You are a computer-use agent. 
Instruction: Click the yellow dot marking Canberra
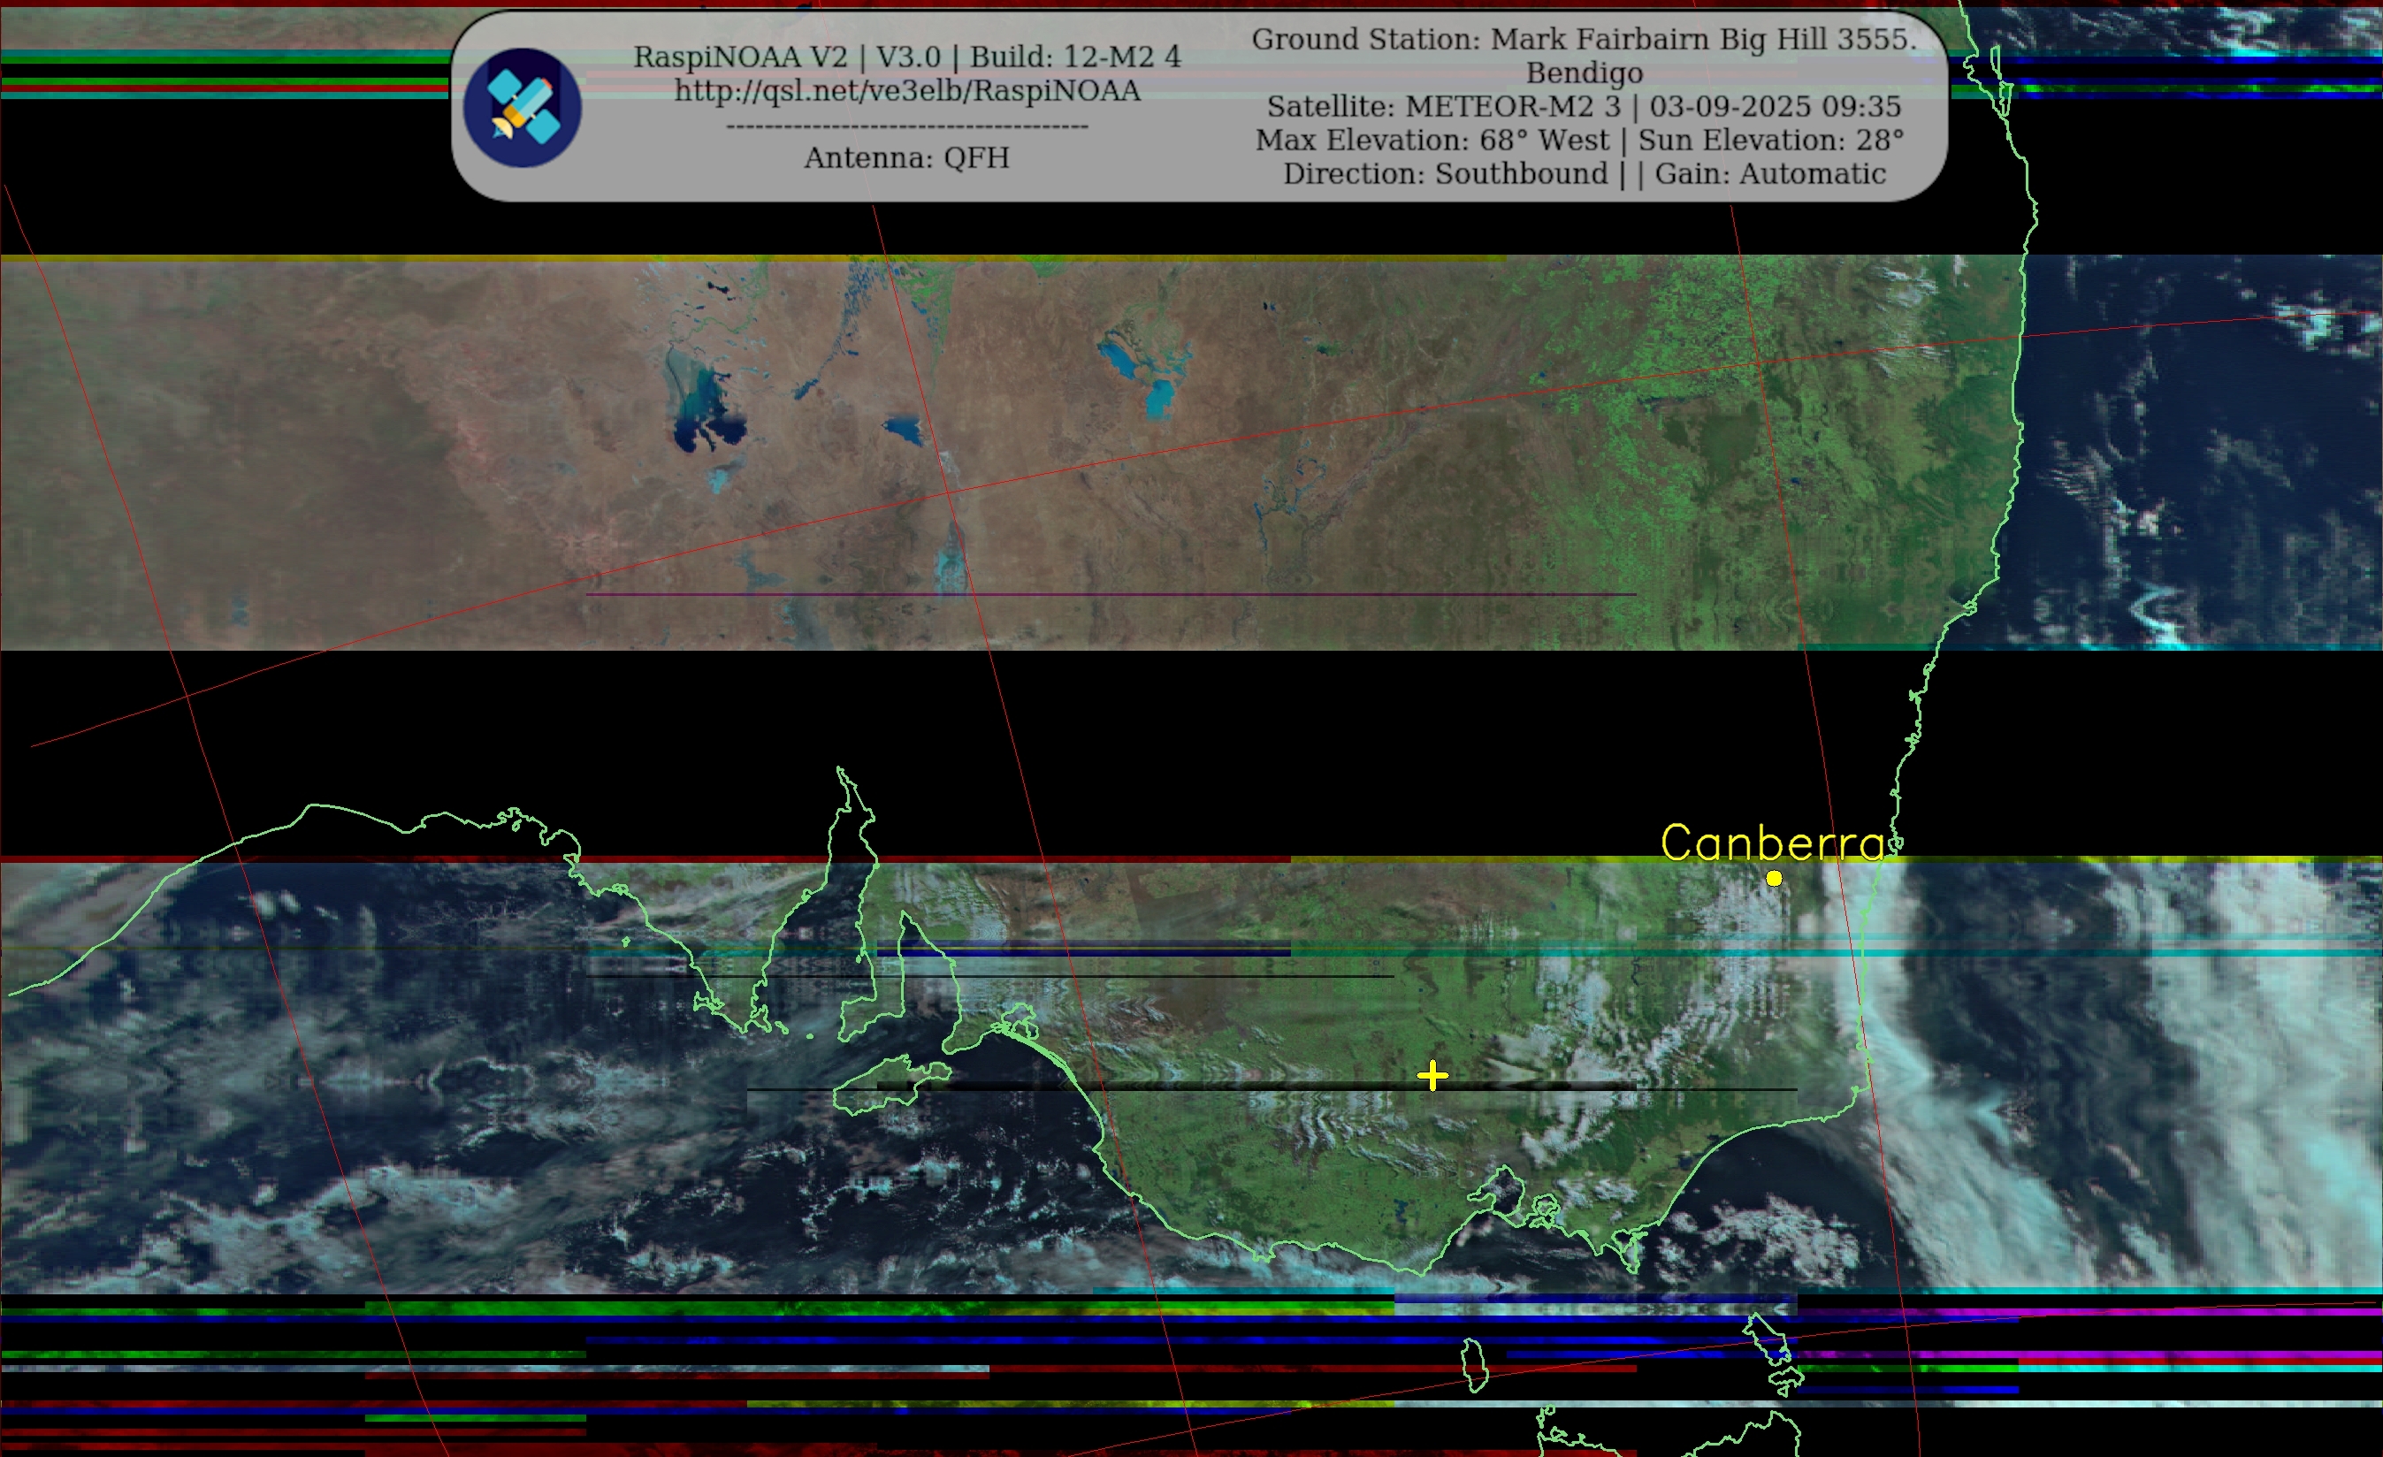click(1773, 878)
